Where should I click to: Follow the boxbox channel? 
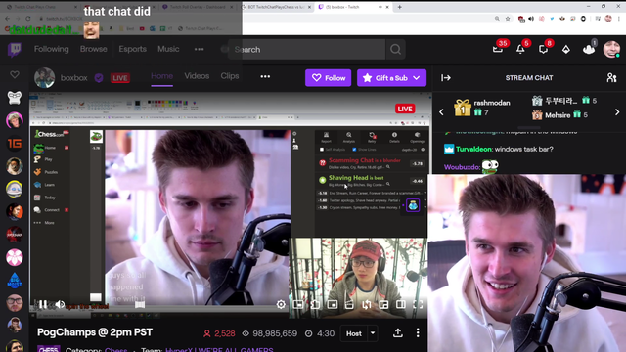329,78
